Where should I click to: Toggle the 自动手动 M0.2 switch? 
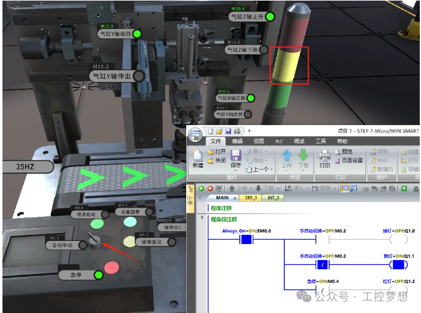pos(83,245)
